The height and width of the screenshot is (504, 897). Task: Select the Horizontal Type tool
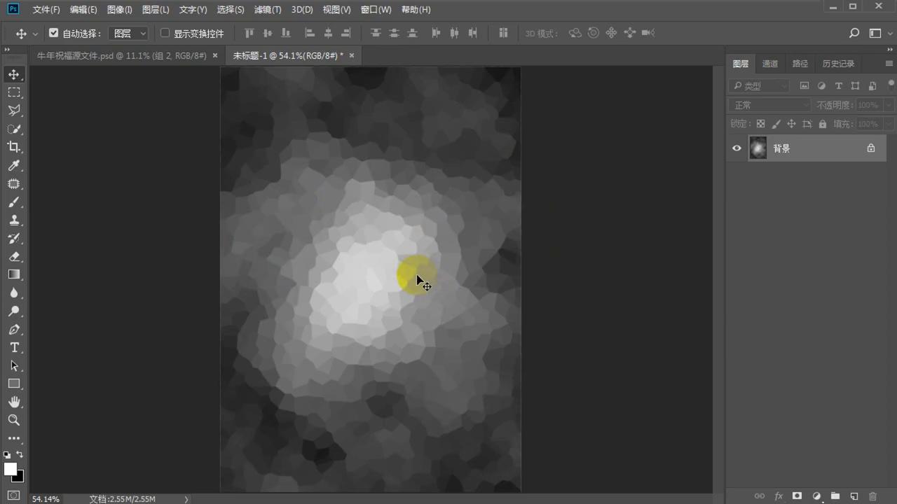coord(14,348)
